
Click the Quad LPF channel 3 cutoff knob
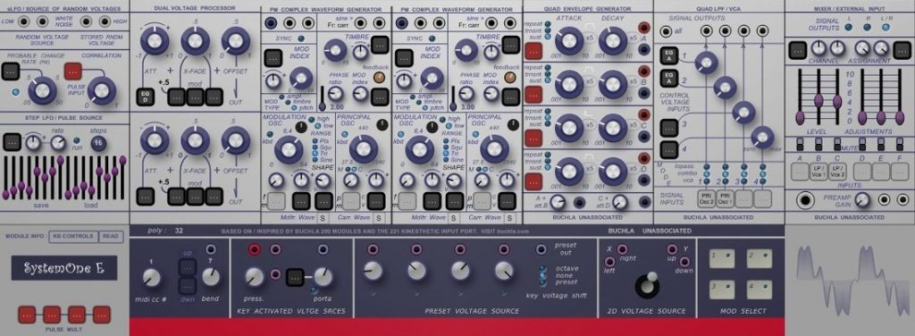point(743,112)
